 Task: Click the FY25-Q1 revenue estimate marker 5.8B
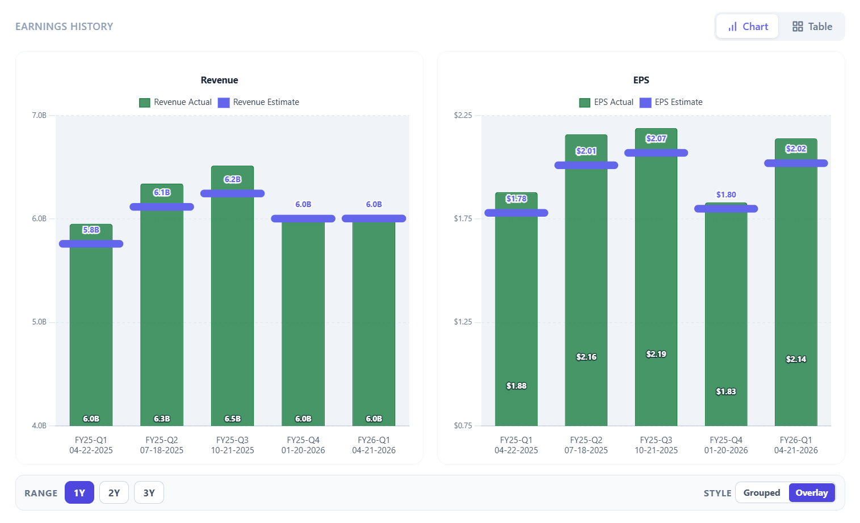click(x=91, y=244)
